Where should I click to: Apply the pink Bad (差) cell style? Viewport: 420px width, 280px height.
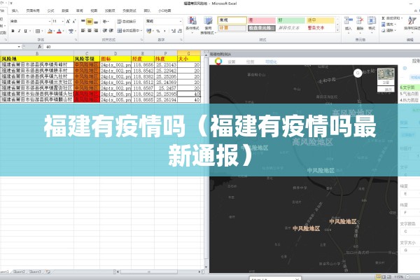pyautogui.click(x=261, y=20)
